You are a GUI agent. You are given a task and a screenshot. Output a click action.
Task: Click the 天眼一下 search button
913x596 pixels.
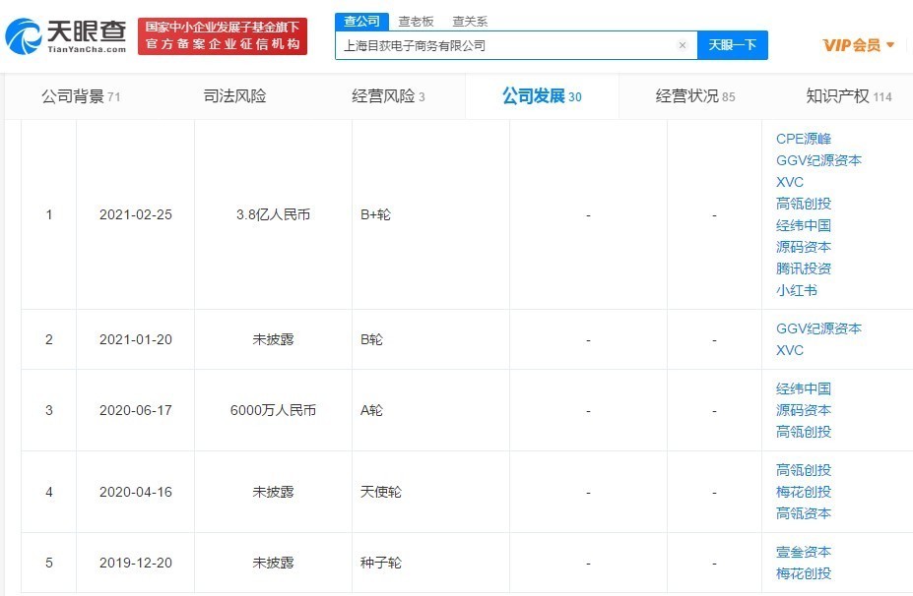tap(733, 45)
